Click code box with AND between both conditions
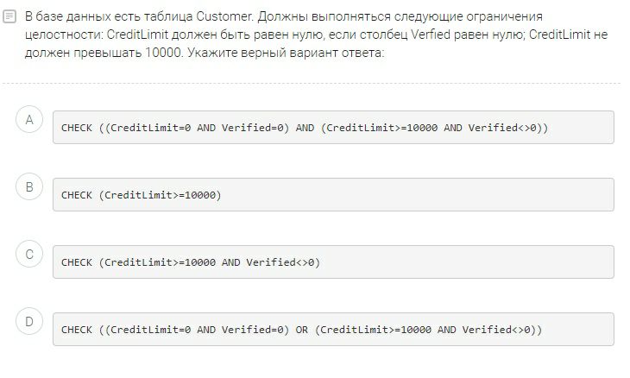 pyautogui.click(x=333, y=128)
